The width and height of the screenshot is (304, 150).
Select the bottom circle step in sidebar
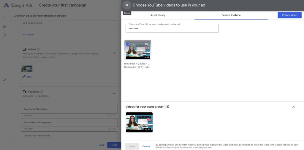[4, 79]
